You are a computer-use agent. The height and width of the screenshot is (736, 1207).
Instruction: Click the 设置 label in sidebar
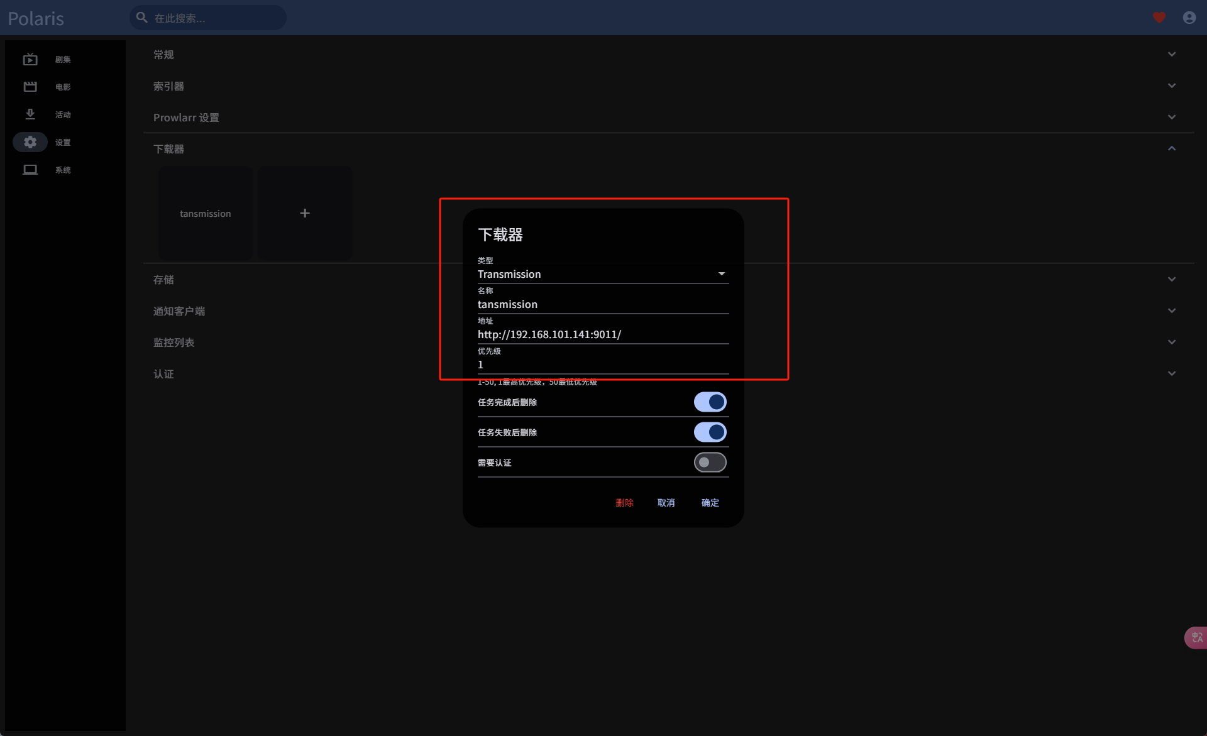pyautogui.click(x=63, y=142)
